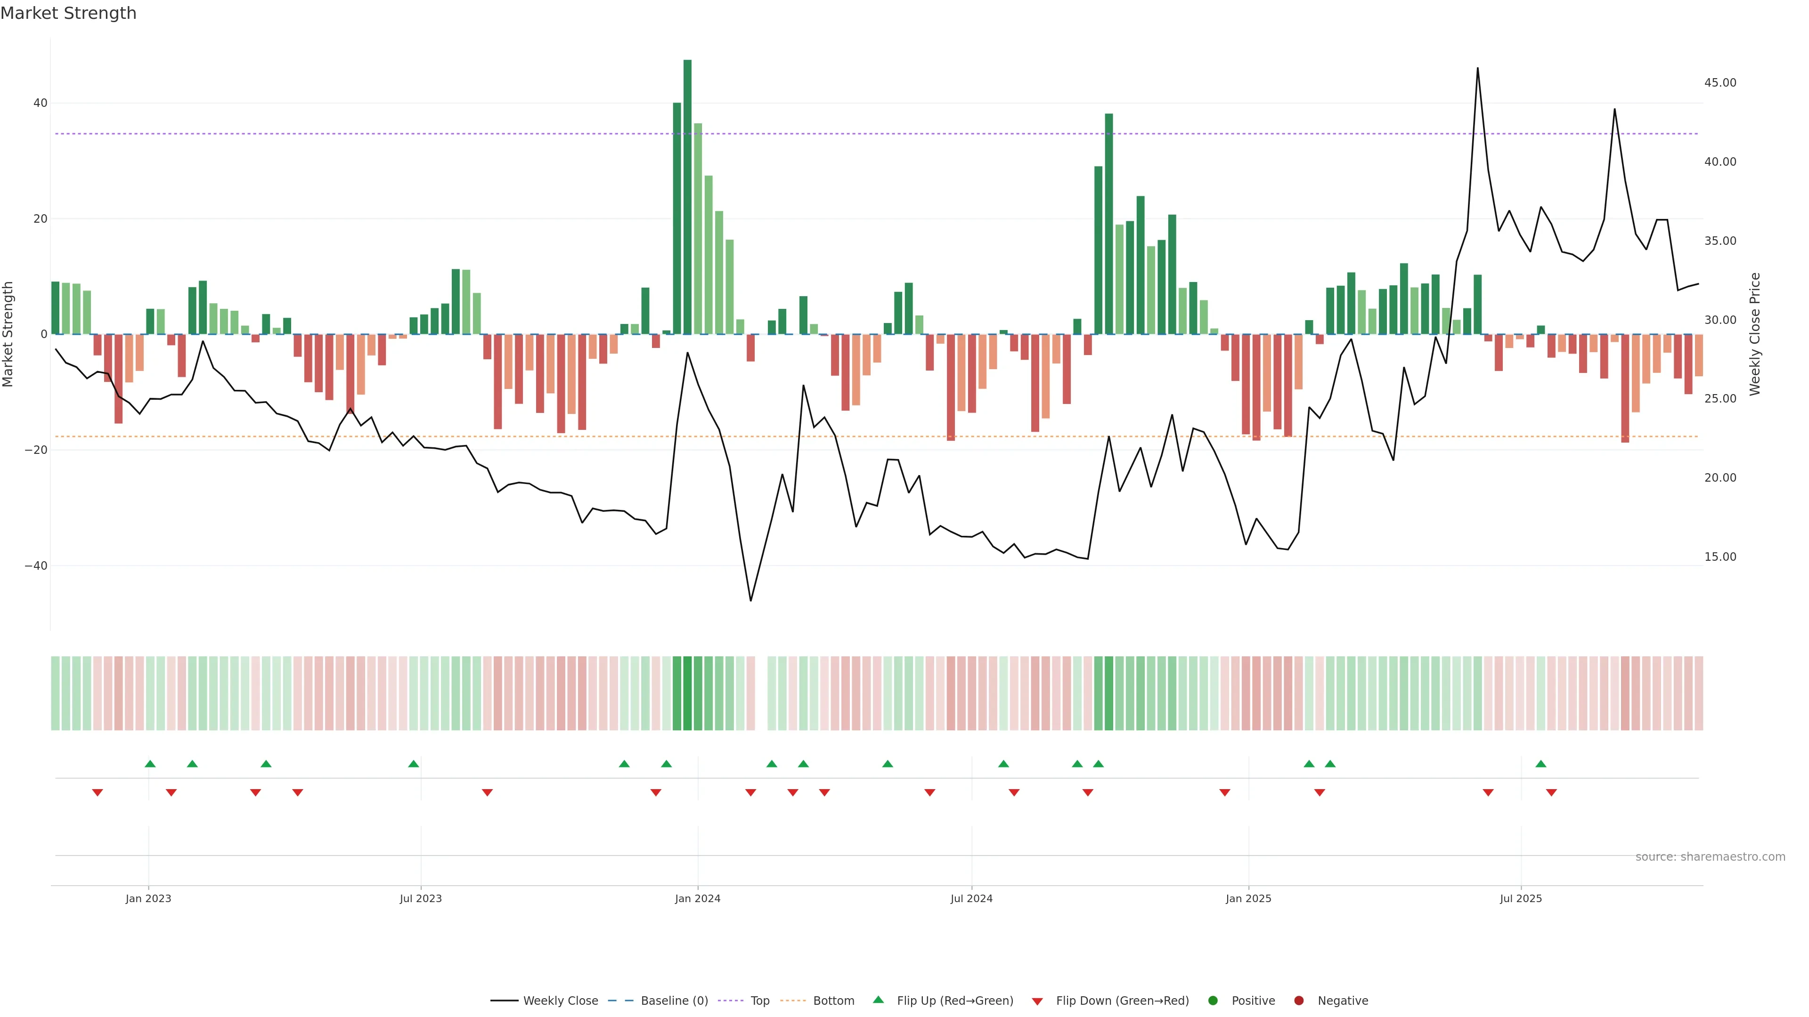Click the last green flip-up marker near Jul 2025
This screenshot has height=1017, width=1809.
point(1541,764)
